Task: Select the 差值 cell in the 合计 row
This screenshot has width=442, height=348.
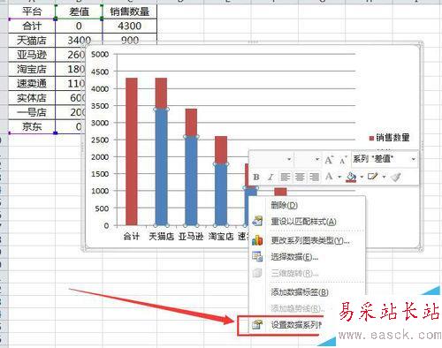Action: 79,26
